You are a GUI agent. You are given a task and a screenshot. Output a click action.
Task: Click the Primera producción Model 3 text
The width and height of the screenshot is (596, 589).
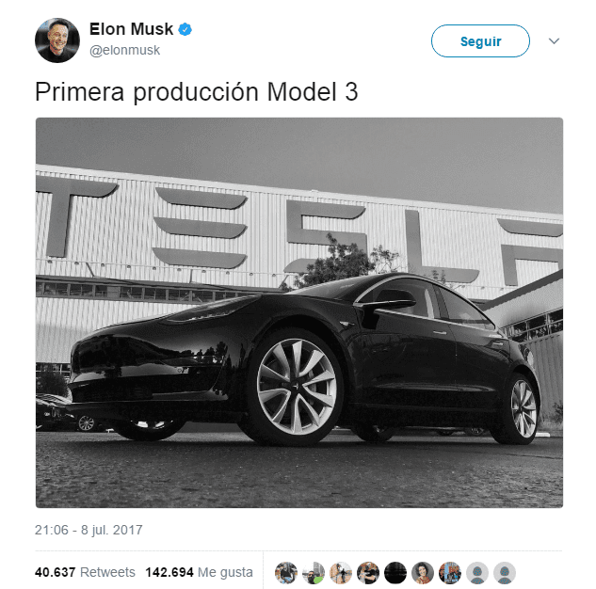[196, 92]
